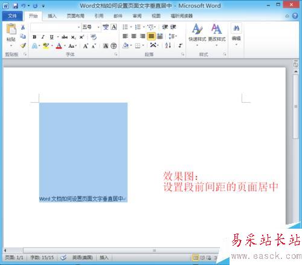Screen dimensions: 302x265
Task: Apply the Strikethrough (abc) button
Action: [x=65, y=37]
